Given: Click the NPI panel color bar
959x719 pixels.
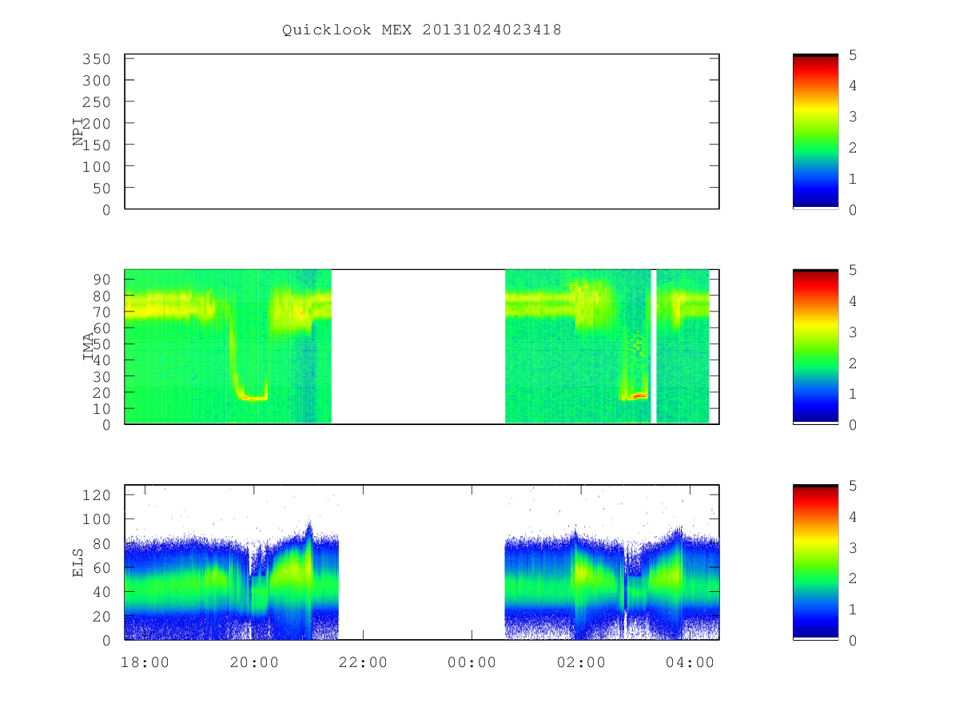Looking at the screenshot, I should 815,131.
